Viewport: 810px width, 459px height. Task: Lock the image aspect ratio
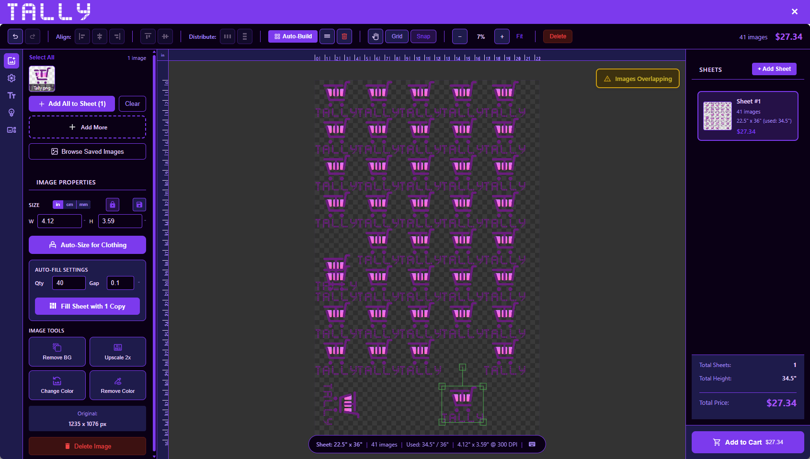(x=112, y=205)
